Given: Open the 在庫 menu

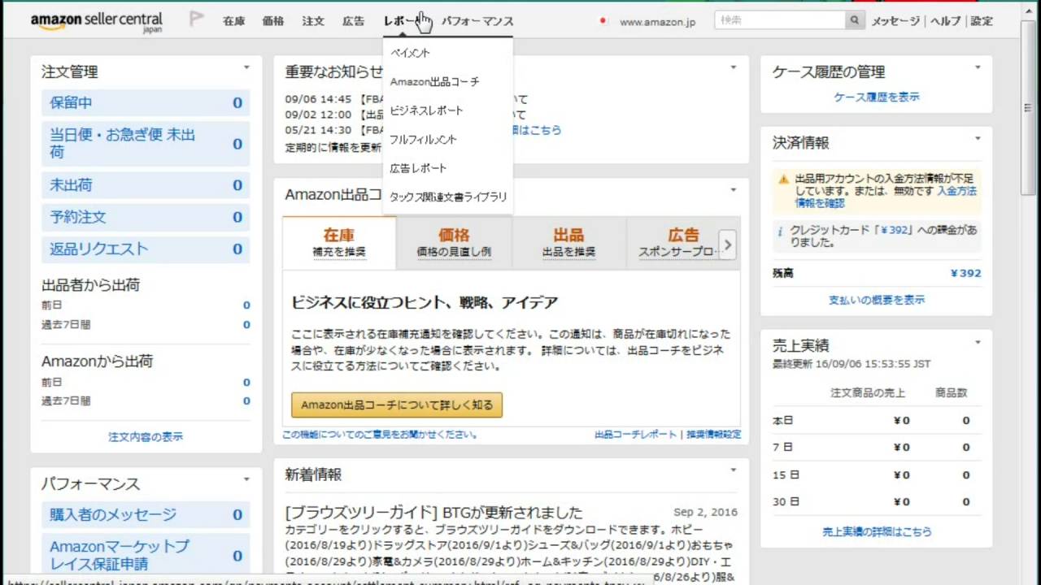Looking at the screenshot, I should click(x=234, y=22).
